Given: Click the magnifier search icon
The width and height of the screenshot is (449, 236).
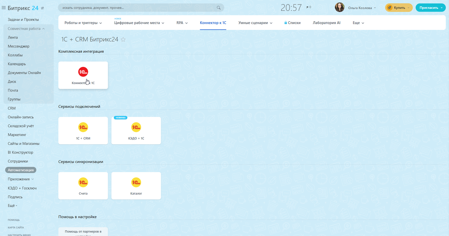Looking at the screenshot, I should 219,7.
